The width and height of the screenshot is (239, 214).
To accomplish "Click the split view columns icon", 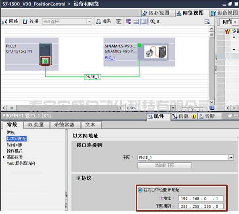I will coord(144,21).
